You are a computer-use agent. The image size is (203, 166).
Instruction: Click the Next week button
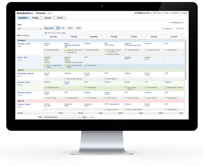tap(78, 28)
